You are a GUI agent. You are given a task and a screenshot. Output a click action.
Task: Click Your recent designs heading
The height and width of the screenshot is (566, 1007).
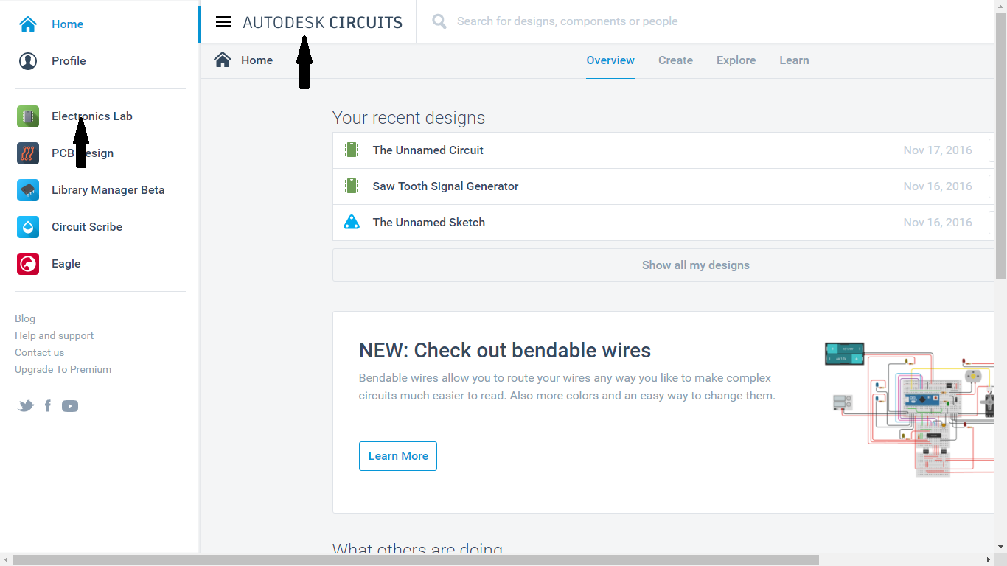408,118
